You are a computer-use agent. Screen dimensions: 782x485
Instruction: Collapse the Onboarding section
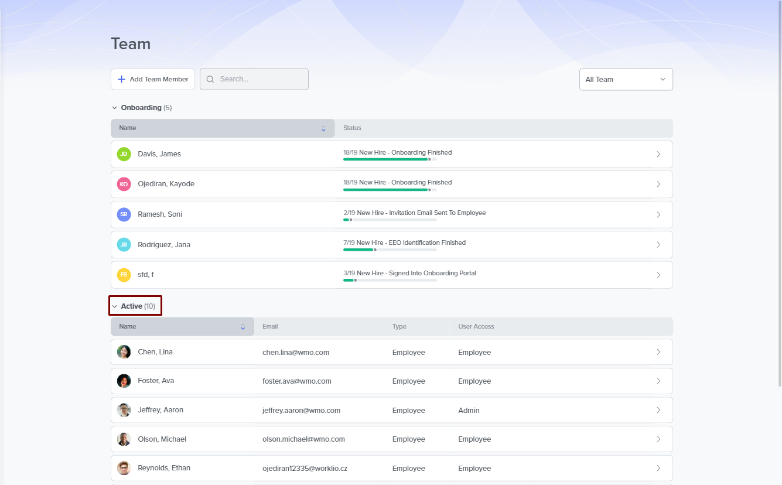tap(115, 108)
